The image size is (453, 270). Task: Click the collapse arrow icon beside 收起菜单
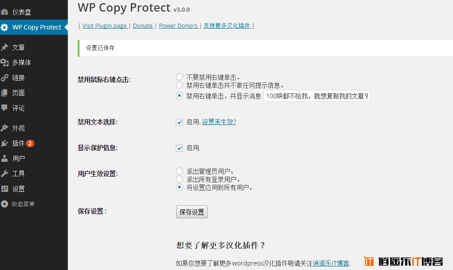(4, 204)
